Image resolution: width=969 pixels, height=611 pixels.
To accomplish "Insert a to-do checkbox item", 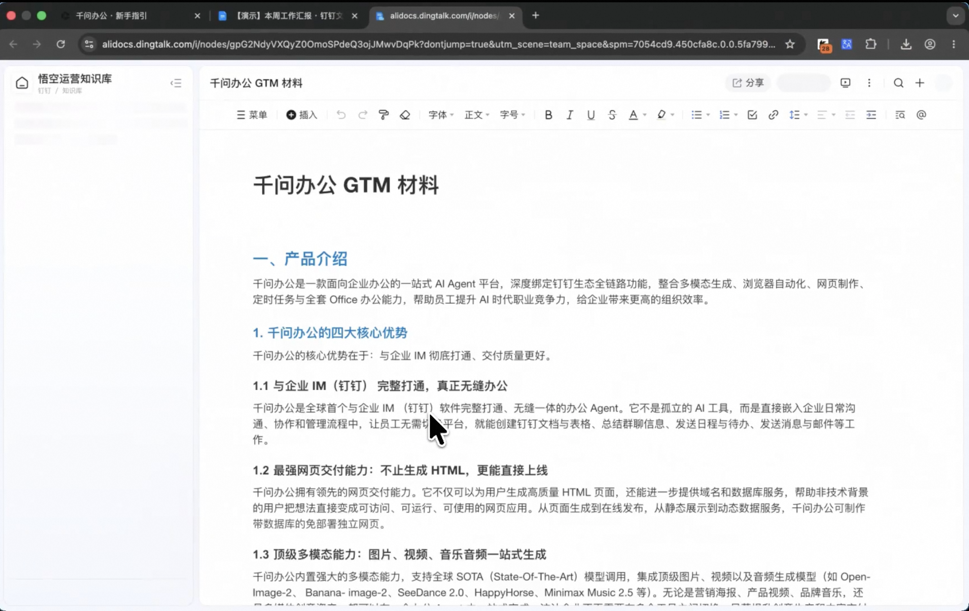I will pos(752,115).
